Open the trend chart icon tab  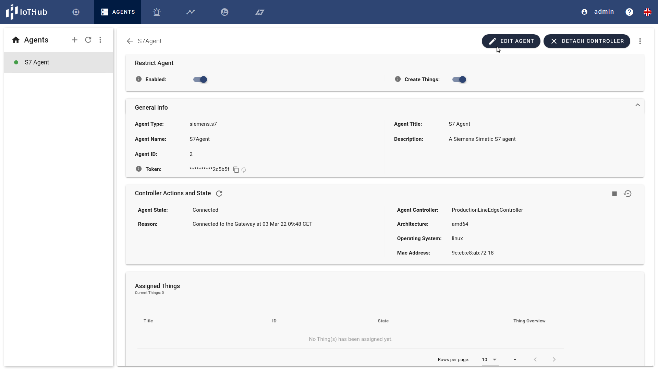[191, 12]
